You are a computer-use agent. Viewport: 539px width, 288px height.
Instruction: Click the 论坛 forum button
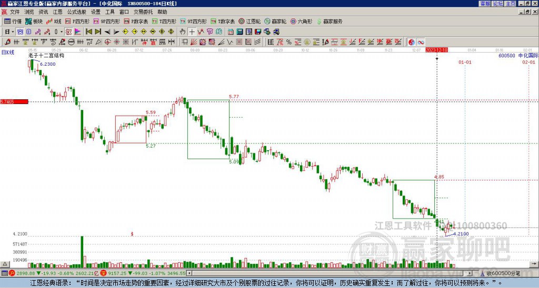(x=497, y=4)
